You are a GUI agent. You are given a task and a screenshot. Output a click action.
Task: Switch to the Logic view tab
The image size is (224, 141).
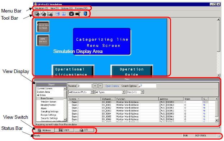64,130
